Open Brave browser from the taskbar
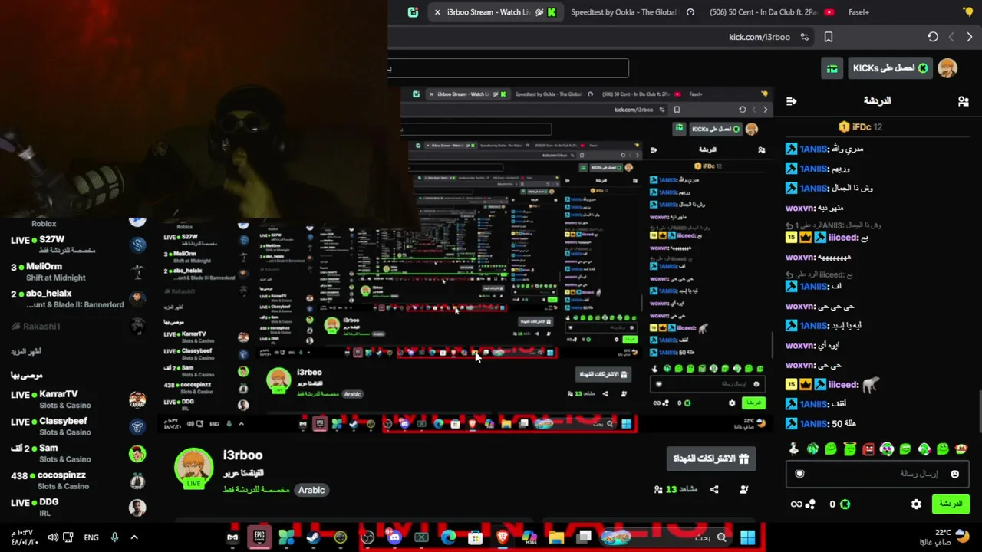This screenshot has height=552, width=982. click(x=503, y=537)
